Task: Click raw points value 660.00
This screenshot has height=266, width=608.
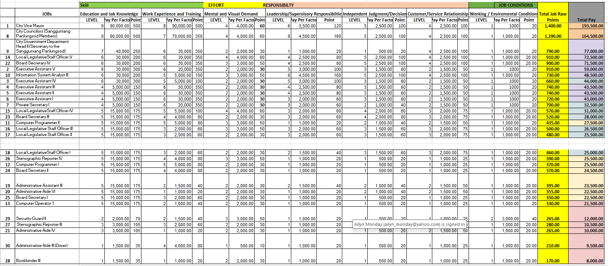Action: pos(553,81)
